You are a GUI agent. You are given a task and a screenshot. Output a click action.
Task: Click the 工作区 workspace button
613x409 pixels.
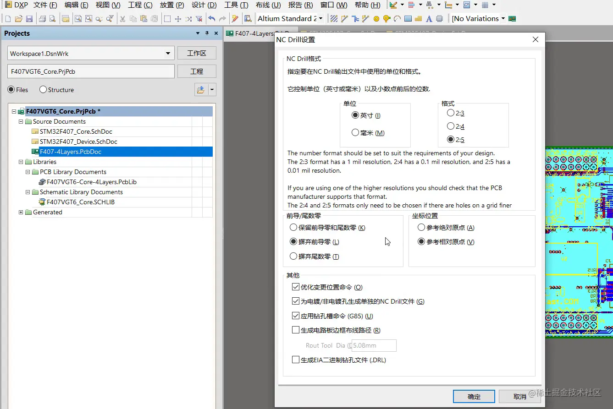pos(197,53)
